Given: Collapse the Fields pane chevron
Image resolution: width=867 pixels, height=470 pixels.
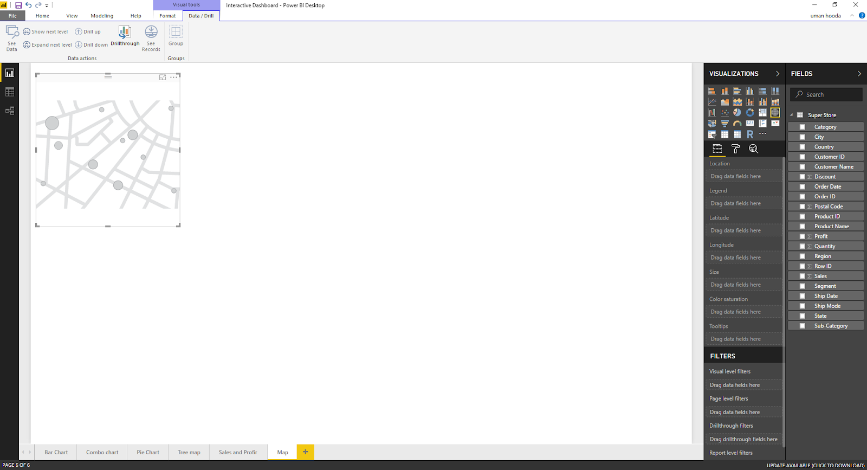Looking at the screenshot, I should (859, 74).
